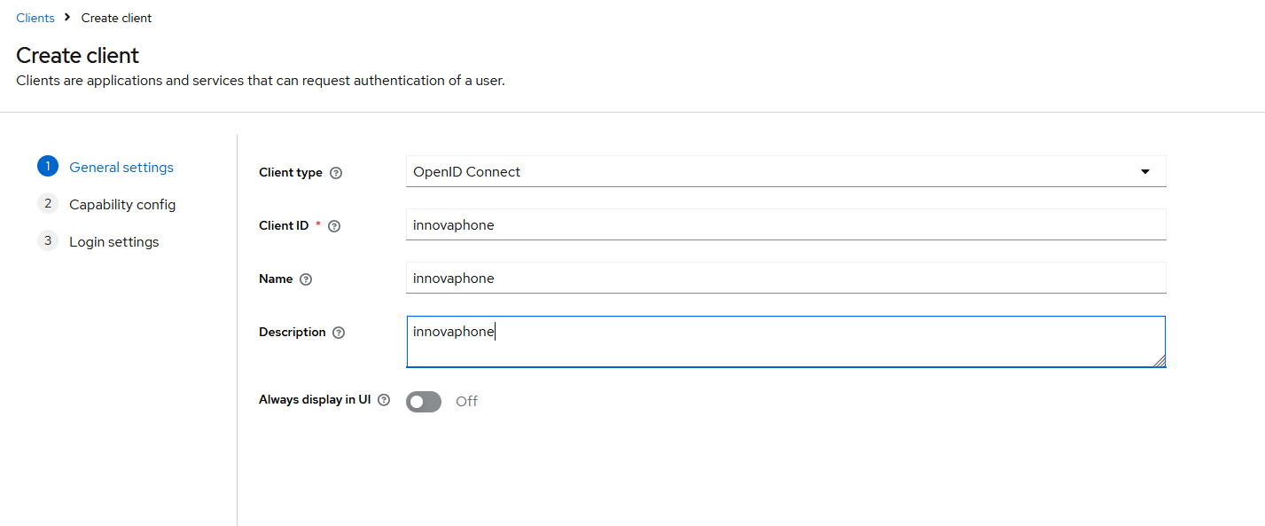Click the Description help icon
Viewport: 1265px width, 526px height.
(338, 333)
